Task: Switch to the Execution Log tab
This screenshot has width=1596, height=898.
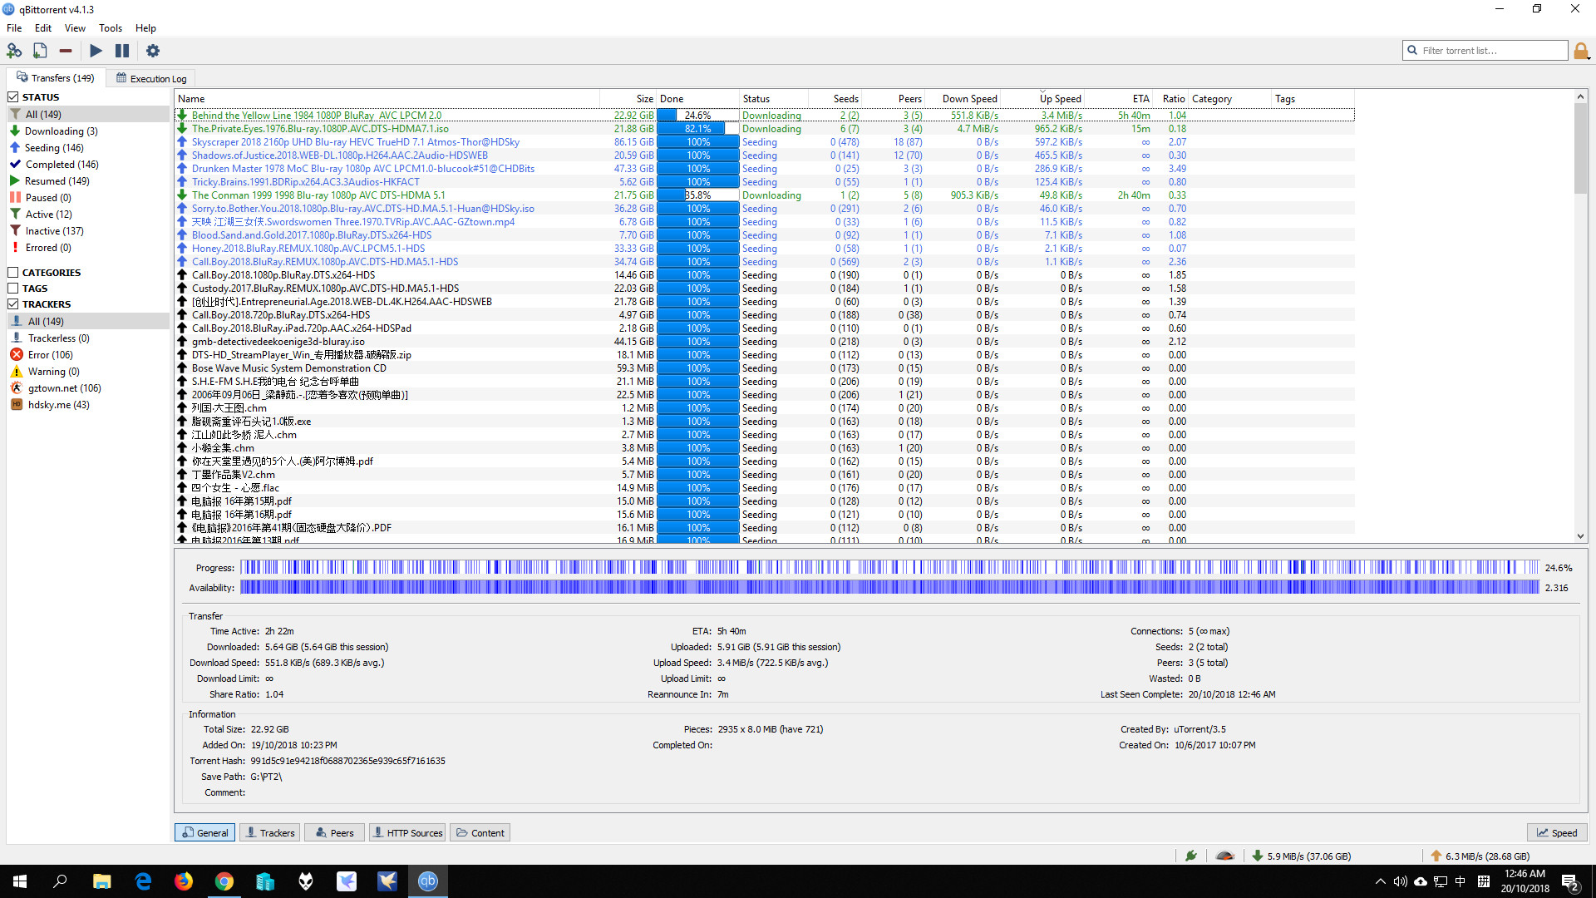Action: (151, 79)
